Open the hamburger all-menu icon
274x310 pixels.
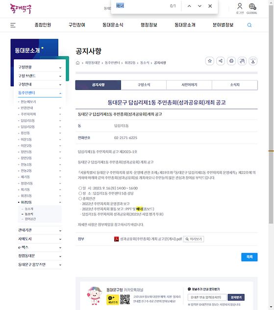tap(13, 25)
